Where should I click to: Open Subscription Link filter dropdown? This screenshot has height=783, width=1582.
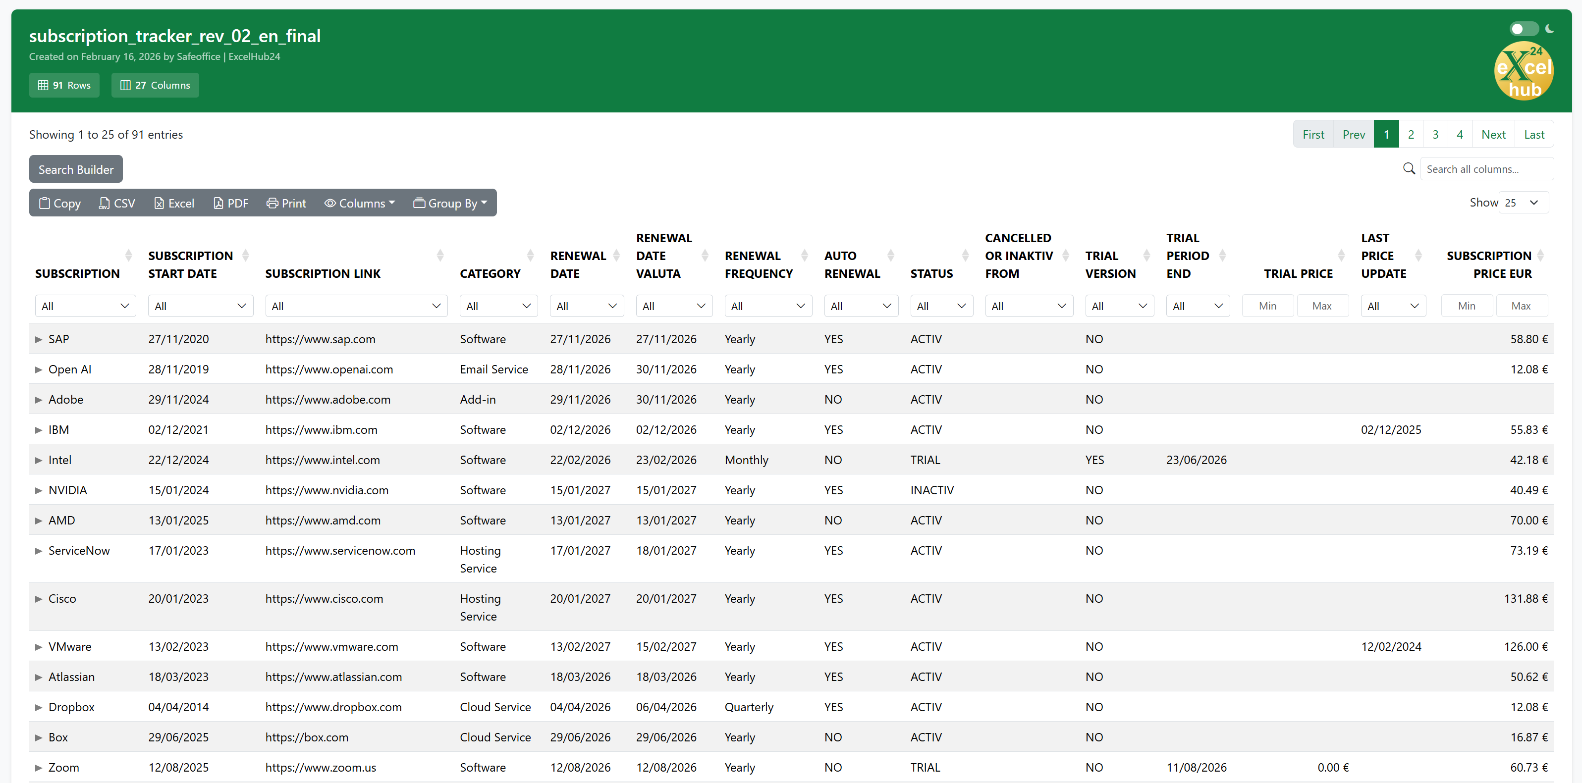[356, 306]
